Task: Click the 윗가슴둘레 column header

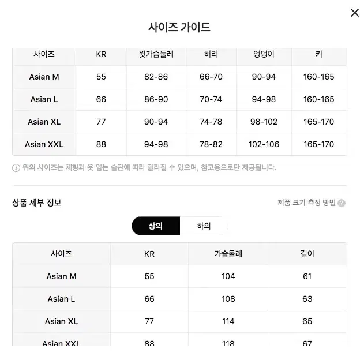Action: [x=156, y=54]
